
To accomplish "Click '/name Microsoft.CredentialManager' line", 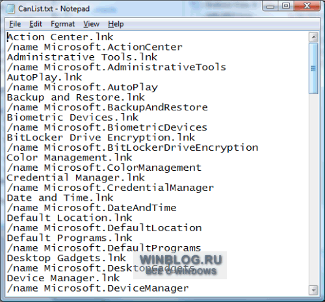I will coord(110,188).
